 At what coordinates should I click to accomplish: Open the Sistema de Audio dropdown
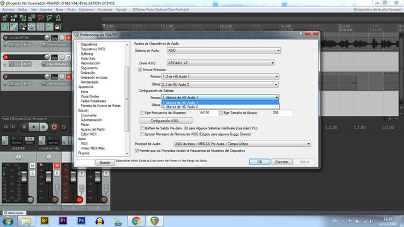[x=224, y=50]
